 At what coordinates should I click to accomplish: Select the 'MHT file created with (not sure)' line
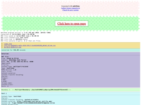point(15,38)
